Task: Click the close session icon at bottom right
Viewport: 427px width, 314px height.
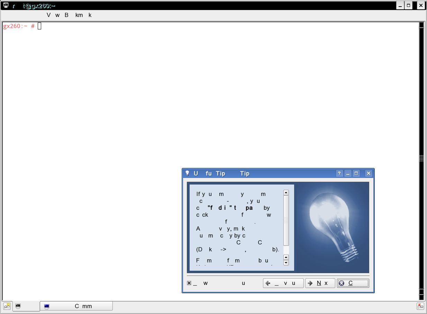Action: (420, 306)
